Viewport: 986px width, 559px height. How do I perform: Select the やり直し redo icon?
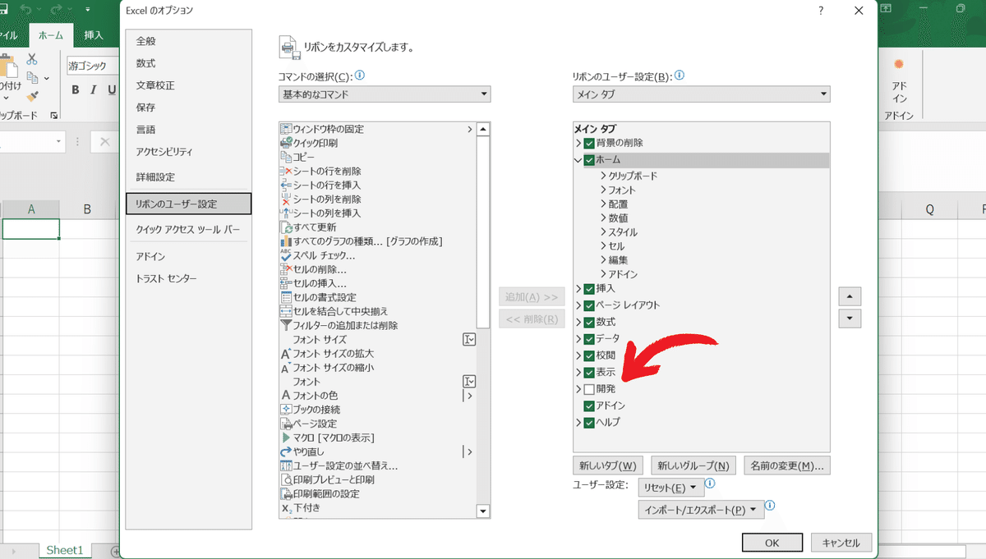pyautogui.click(x=286, y=451)
